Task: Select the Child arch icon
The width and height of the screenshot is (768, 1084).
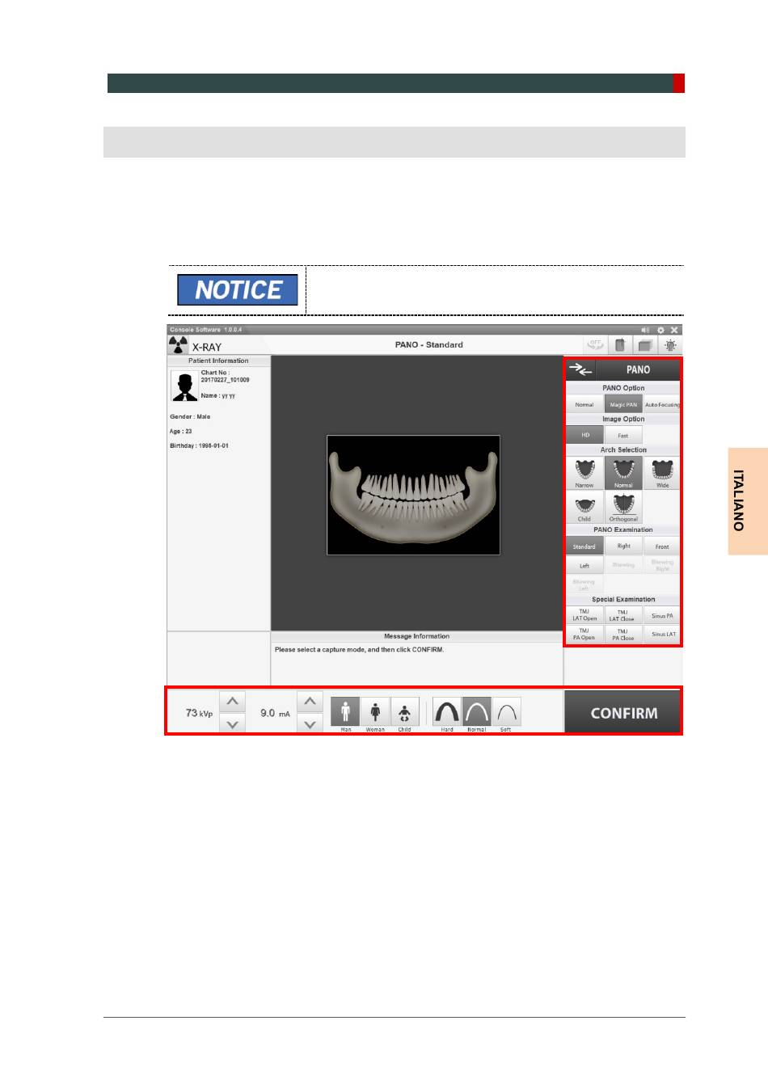Action: pyautogui.click(x=584, y=507)
